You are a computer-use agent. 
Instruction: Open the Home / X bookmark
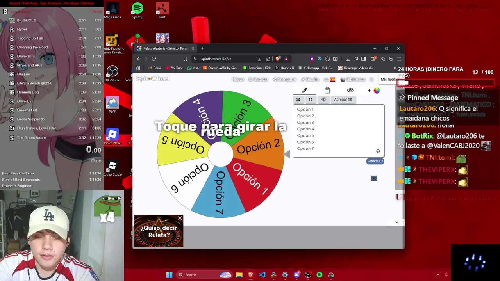pyautogui.click(x=284, y=68)
